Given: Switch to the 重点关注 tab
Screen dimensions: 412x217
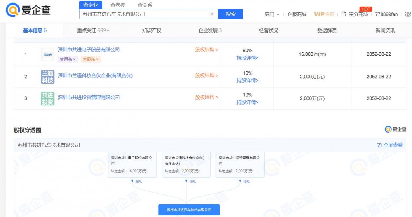Looking at the screenshot, I should point(93,30).
